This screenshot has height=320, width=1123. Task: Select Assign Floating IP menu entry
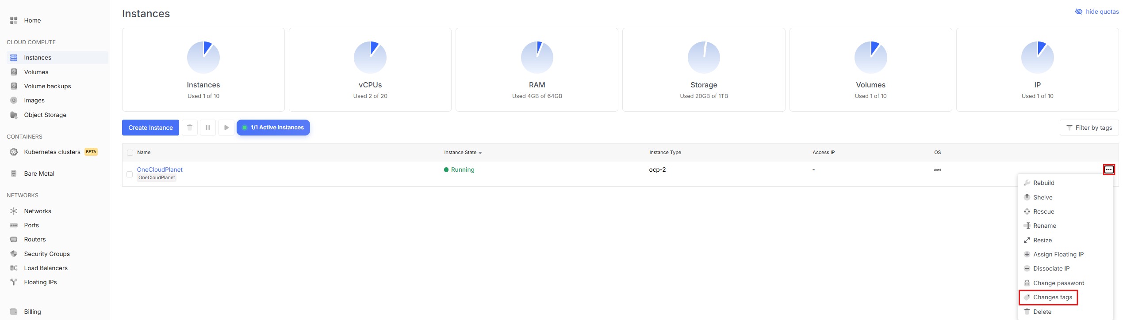coord(1058,254)
